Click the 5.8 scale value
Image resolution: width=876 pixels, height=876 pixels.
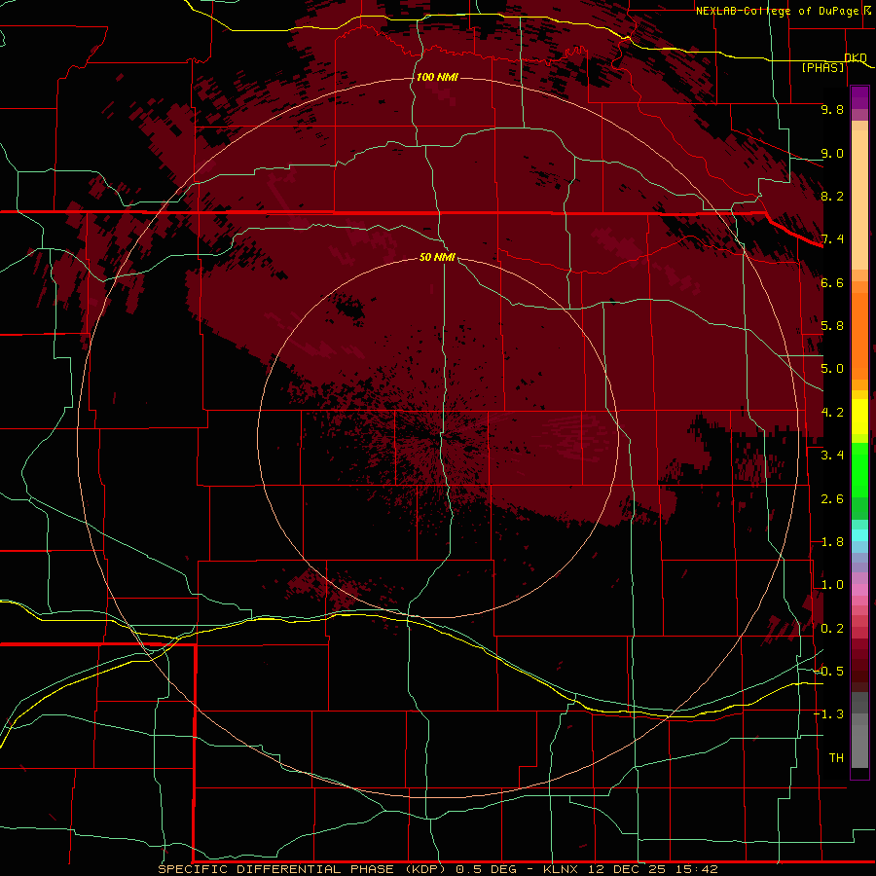832,326
